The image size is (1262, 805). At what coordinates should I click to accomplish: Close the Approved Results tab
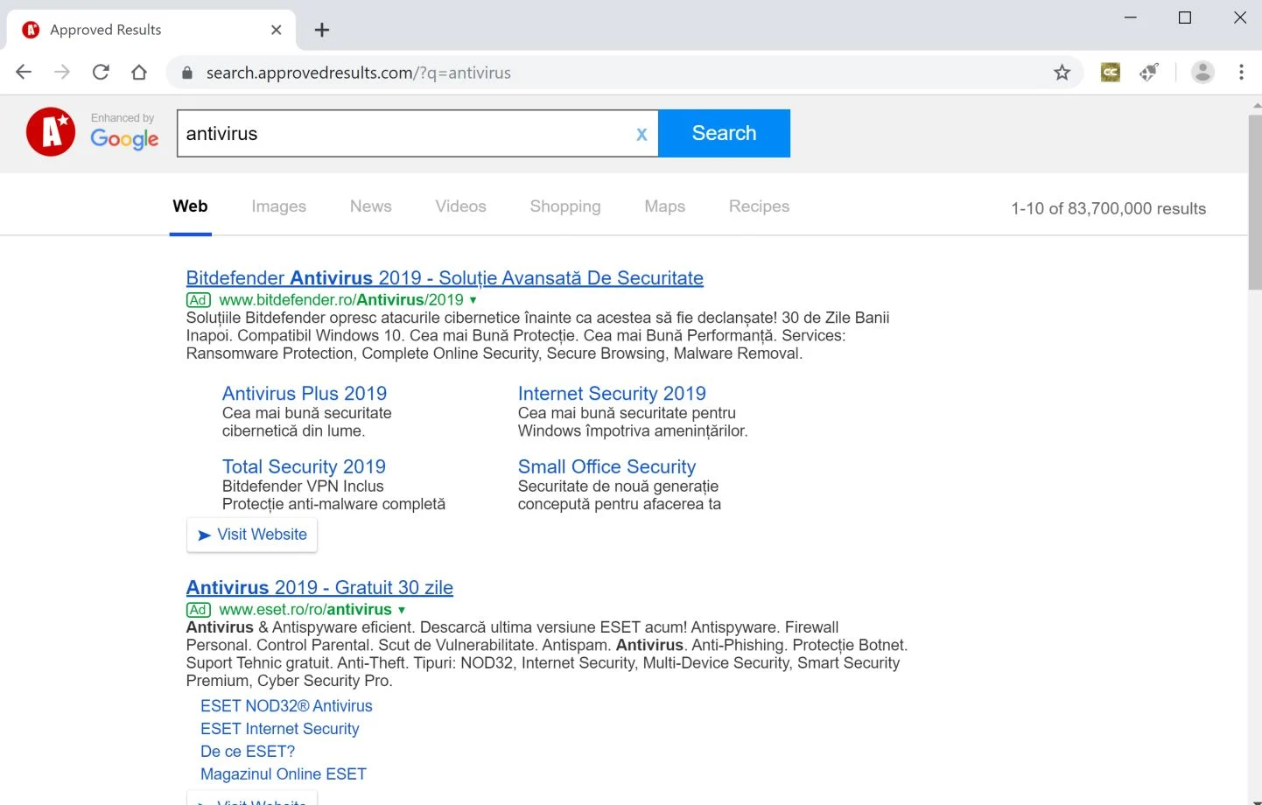(x=276, y=30)
